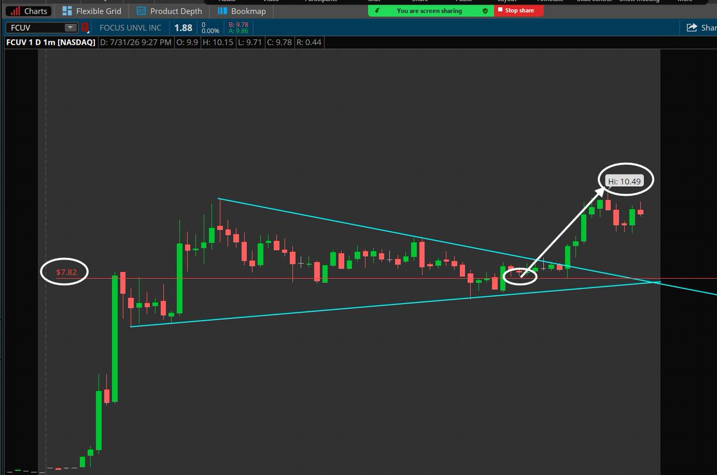Screen dimensions: 717x475
Task: Click the Product Depth icon
Action: click(x=140, y=11)
